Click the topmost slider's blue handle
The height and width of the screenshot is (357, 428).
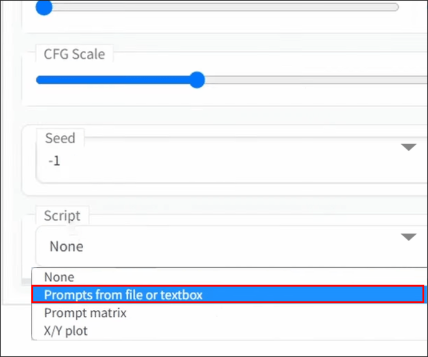43,8
